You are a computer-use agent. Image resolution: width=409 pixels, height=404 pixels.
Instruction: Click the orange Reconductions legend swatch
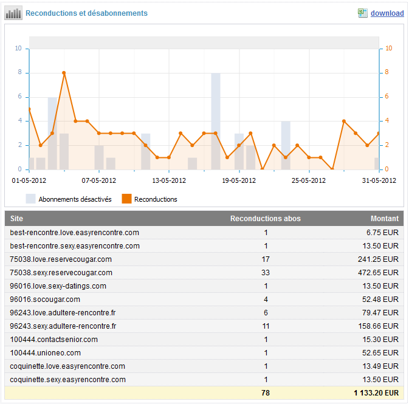pyautogui.click(x=126, y=199)
